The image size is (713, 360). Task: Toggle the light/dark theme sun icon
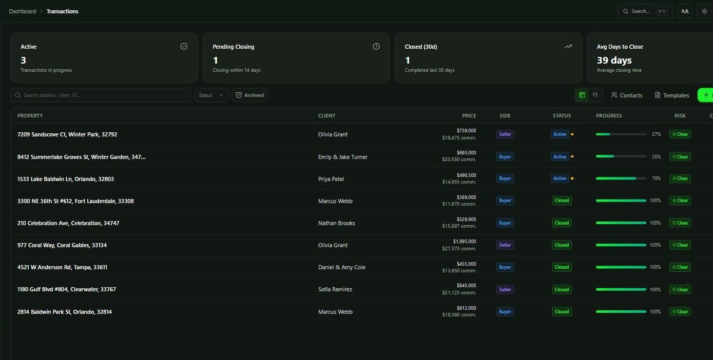(x=704, y=11)
